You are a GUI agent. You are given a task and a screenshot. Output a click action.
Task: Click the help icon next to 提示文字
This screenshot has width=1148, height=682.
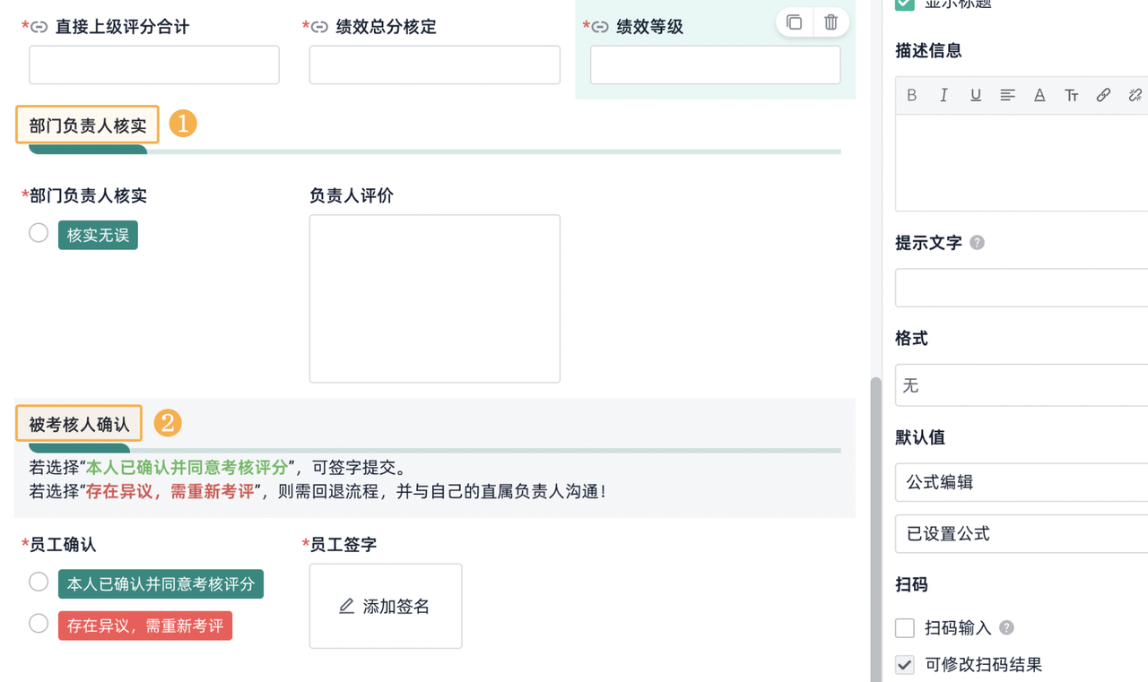pos(978,243)
